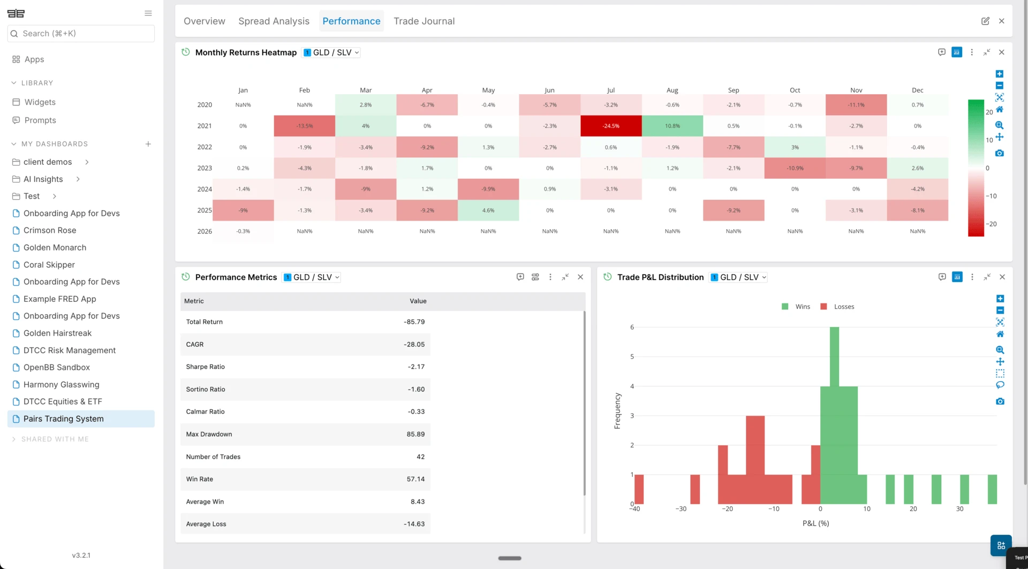This screenshot has height=569, width=1028.
Task: Open the Trade Journal tab
Action: tap(424, 21)
